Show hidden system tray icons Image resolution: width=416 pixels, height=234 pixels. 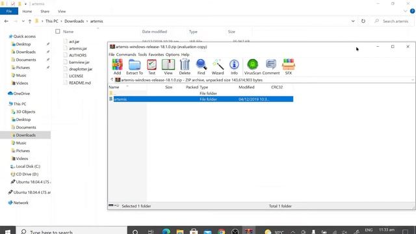[x=293, y=231]
